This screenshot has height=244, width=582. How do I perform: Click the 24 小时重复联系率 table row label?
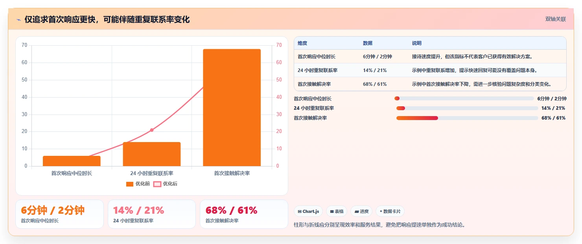pos(317,70)
